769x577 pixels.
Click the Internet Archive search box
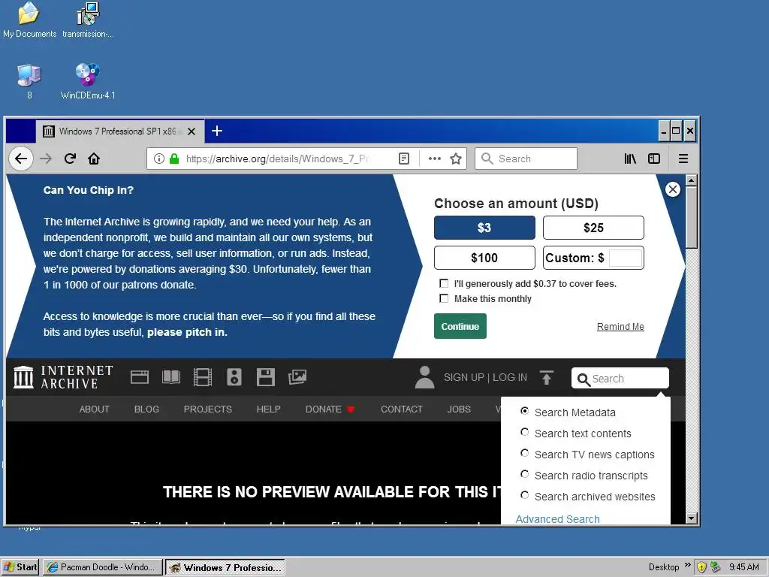pos(620,379)
